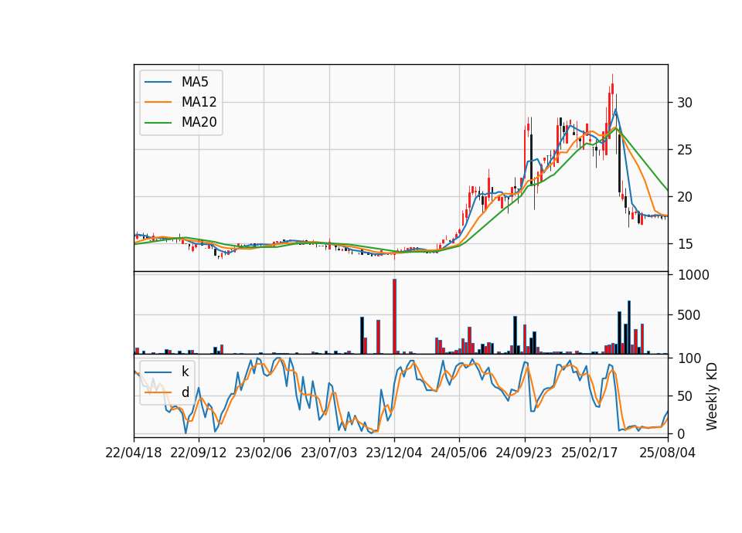Viewport: 742px width, 533px height.
Task: Click the KD axis value 50
Action: 685,396
